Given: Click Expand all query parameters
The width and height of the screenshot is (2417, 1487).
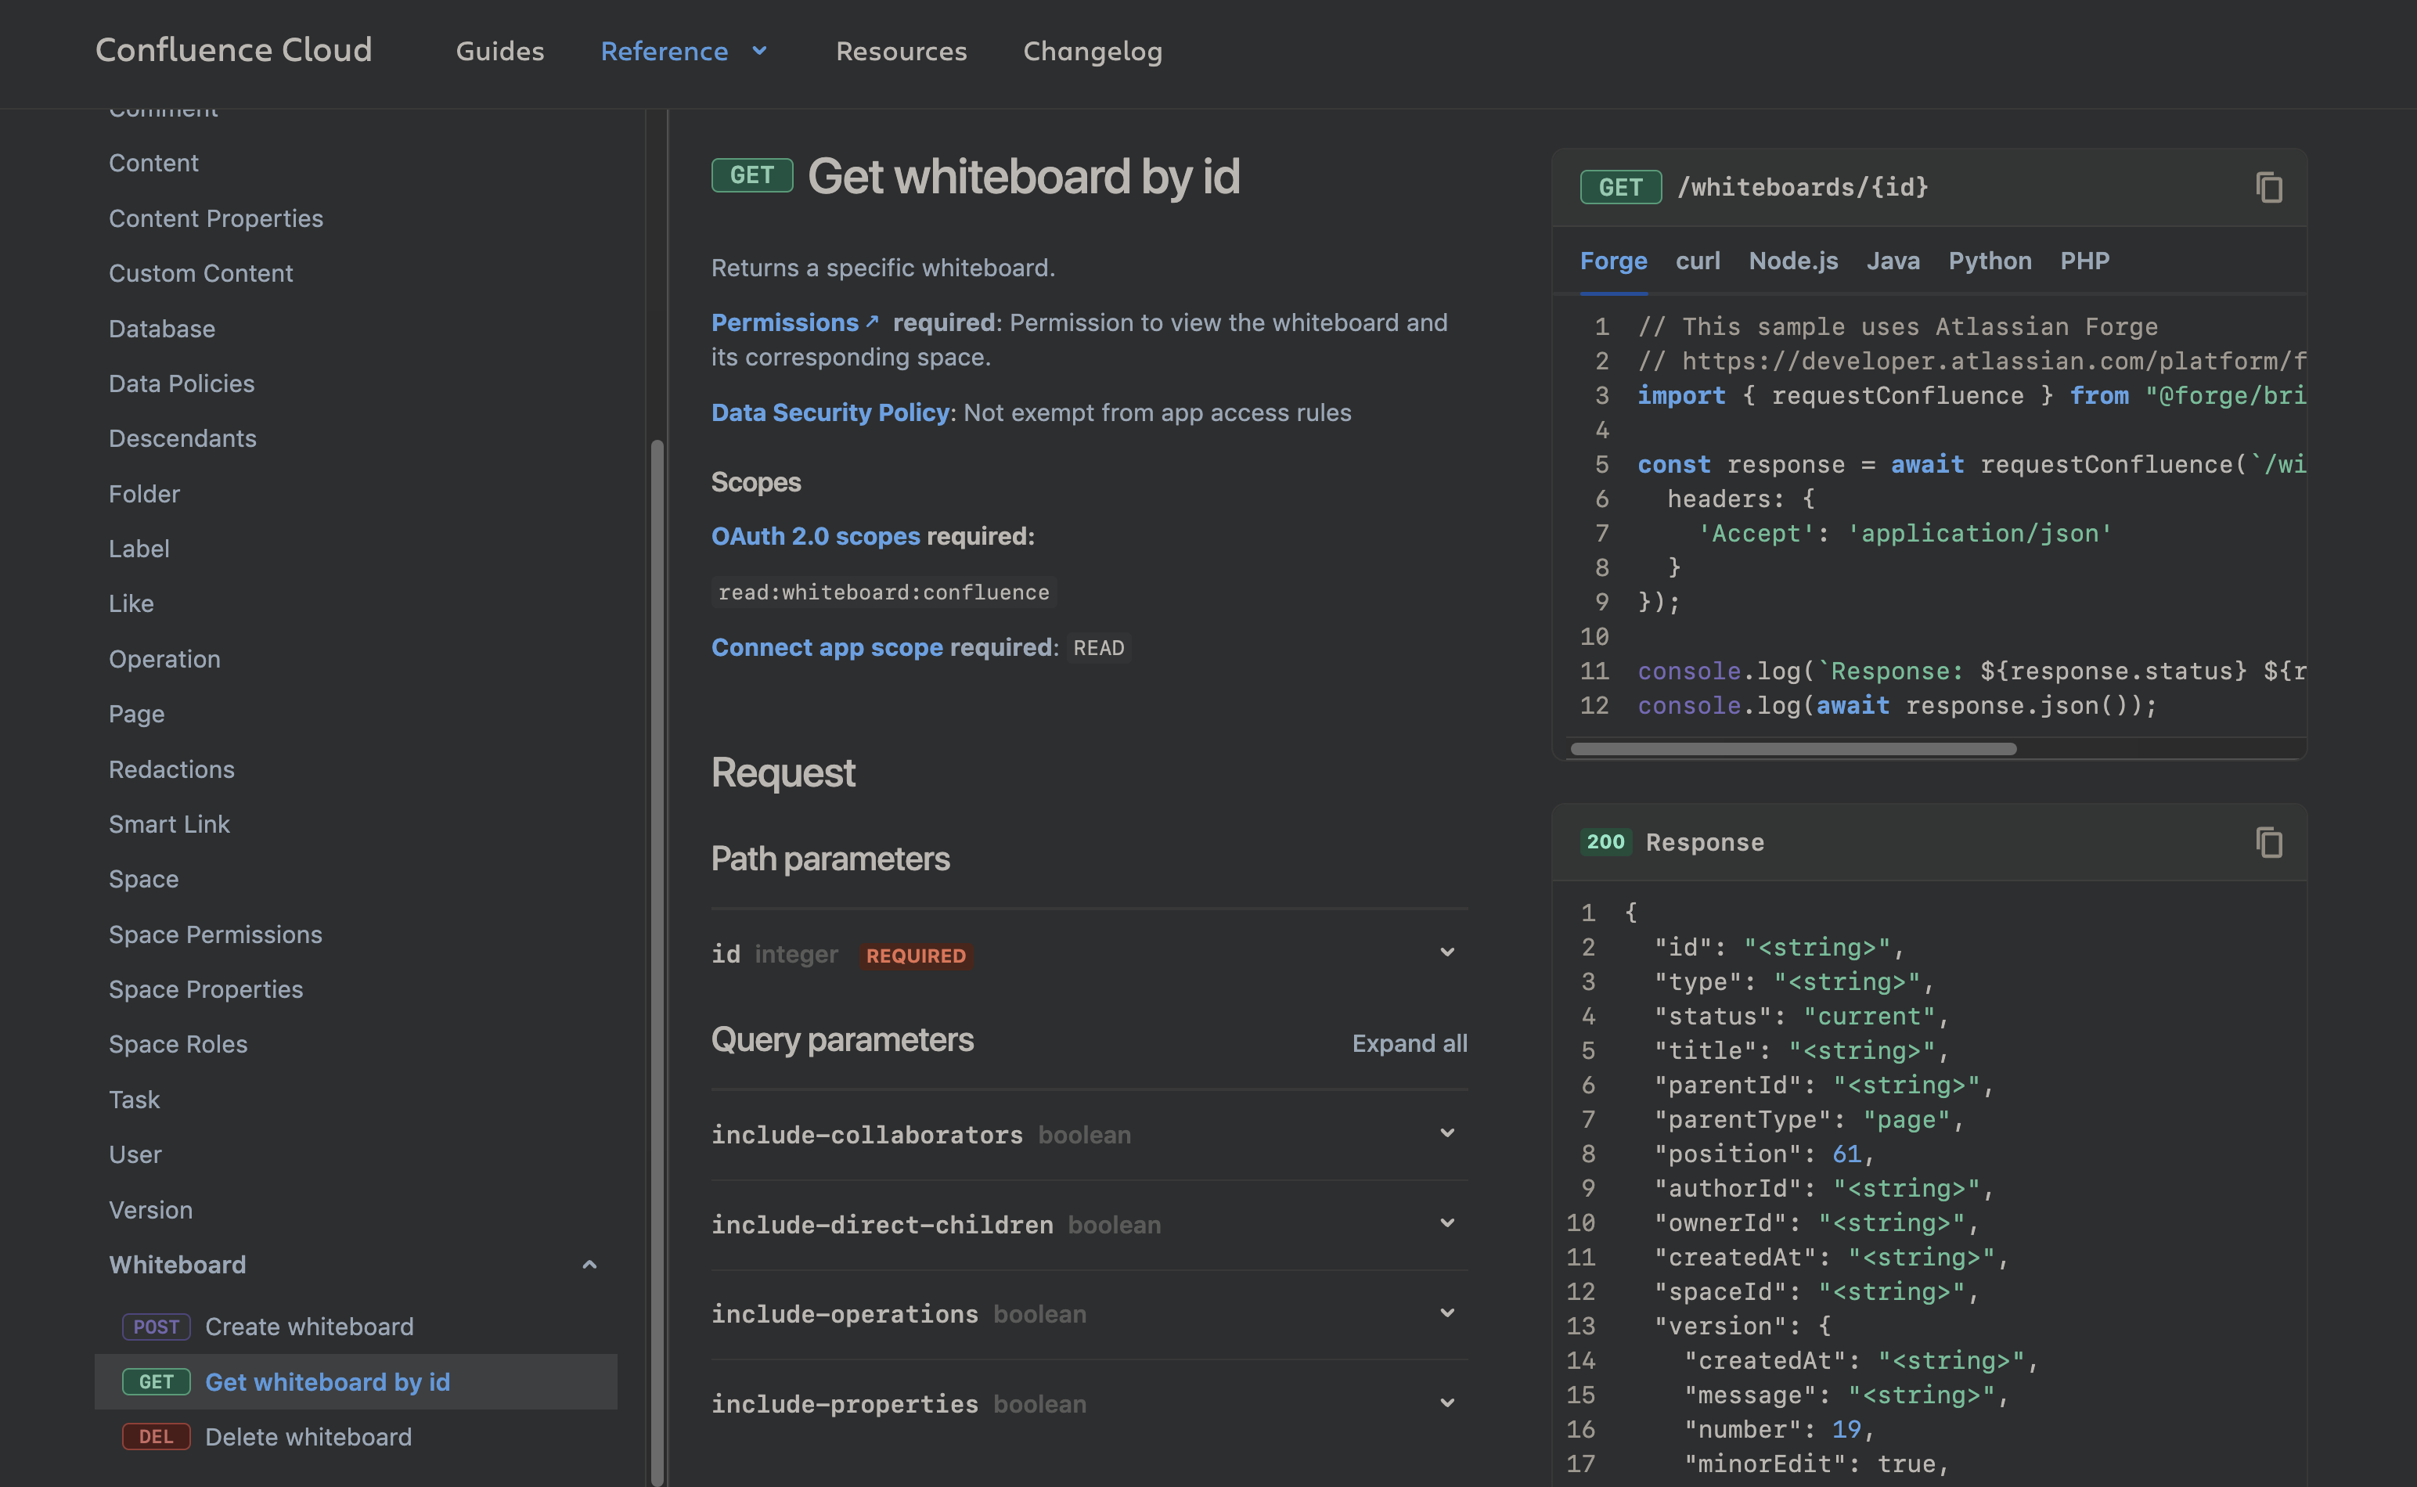Looking at the screenshot, I should click(x=1408, y=1043).
